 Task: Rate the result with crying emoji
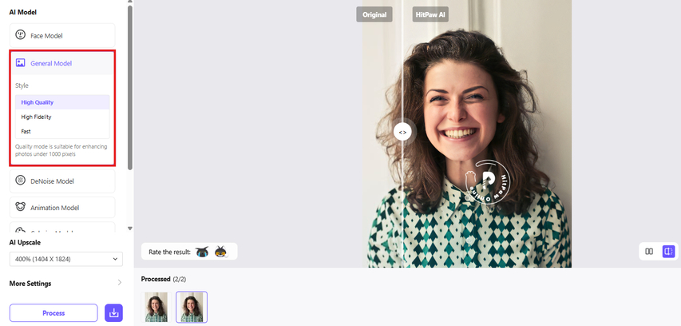click(x=201, y=252)
